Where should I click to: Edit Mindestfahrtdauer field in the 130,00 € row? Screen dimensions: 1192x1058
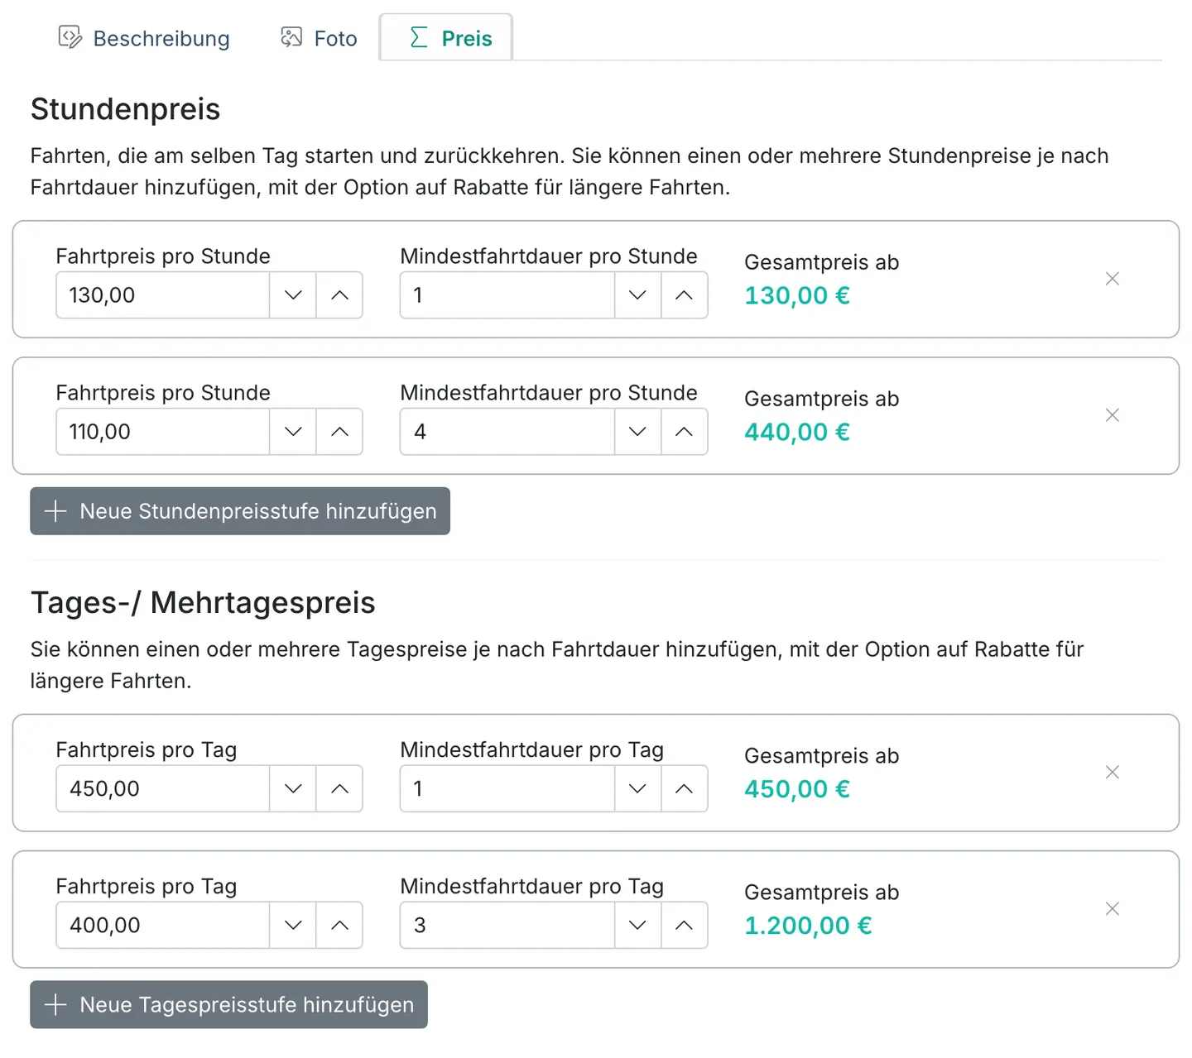[507, 295]
